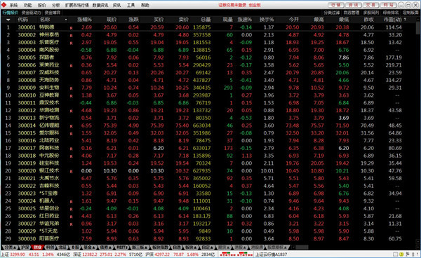Image resolution: width=421 pixels, height=258 pixels.
Task: Open the 工具 menu
Action: coord(131,5)
